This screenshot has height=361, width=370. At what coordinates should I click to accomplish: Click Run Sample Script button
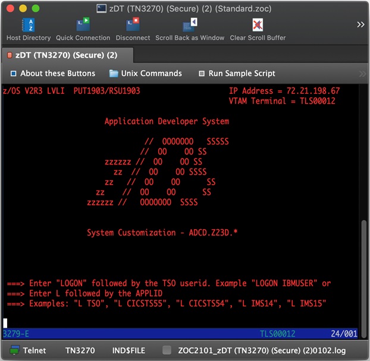click(x=237, y=74)
